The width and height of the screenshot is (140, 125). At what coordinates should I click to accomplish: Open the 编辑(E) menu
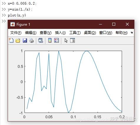click(31, 33)
